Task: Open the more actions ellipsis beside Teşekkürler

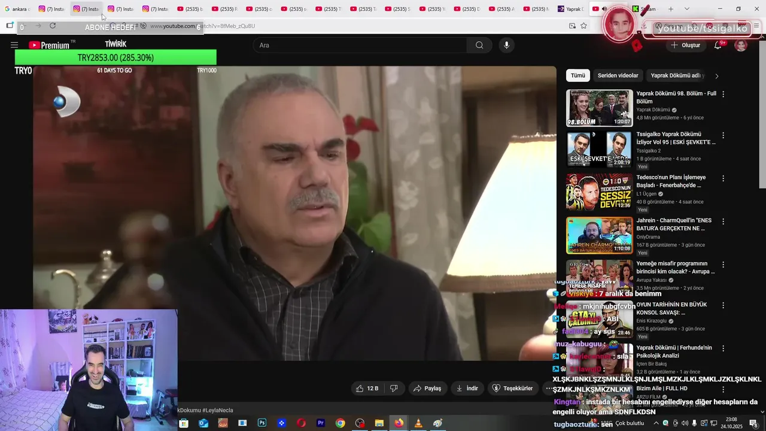Action: [x=548, y=388]
